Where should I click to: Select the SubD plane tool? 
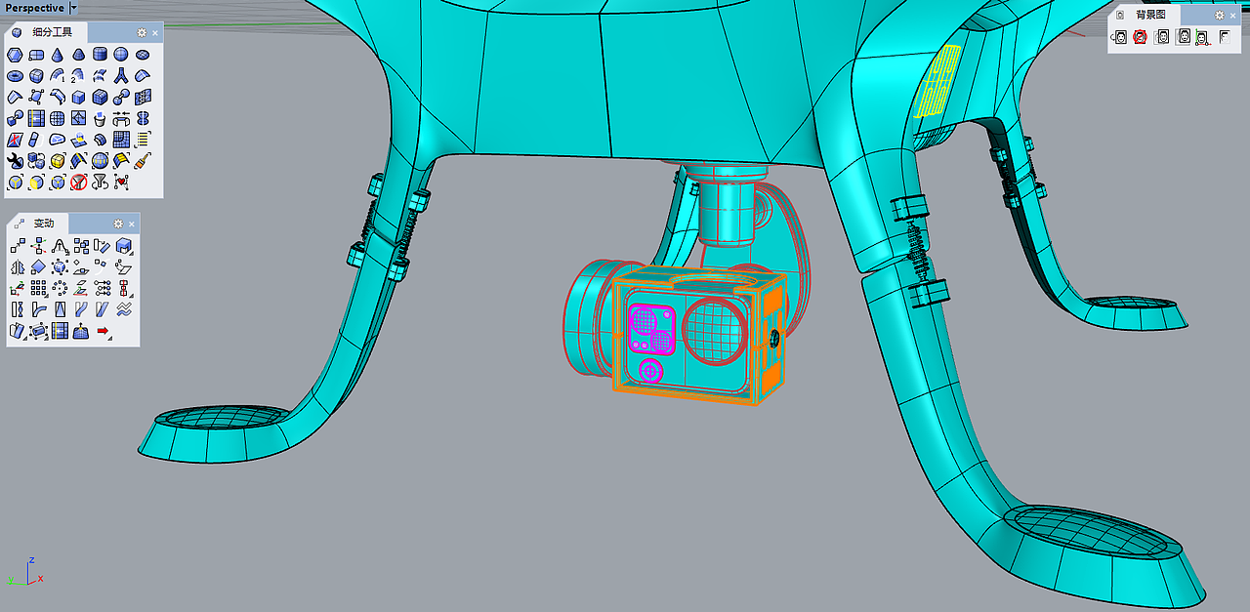coord(36,55)
